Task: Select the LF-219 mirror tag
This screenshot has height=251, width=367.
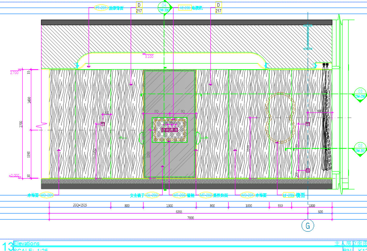Action: 289,195
